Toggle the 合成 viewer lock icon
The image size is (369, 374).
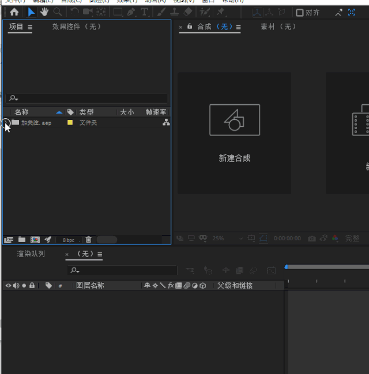click(x=190, y=26)
